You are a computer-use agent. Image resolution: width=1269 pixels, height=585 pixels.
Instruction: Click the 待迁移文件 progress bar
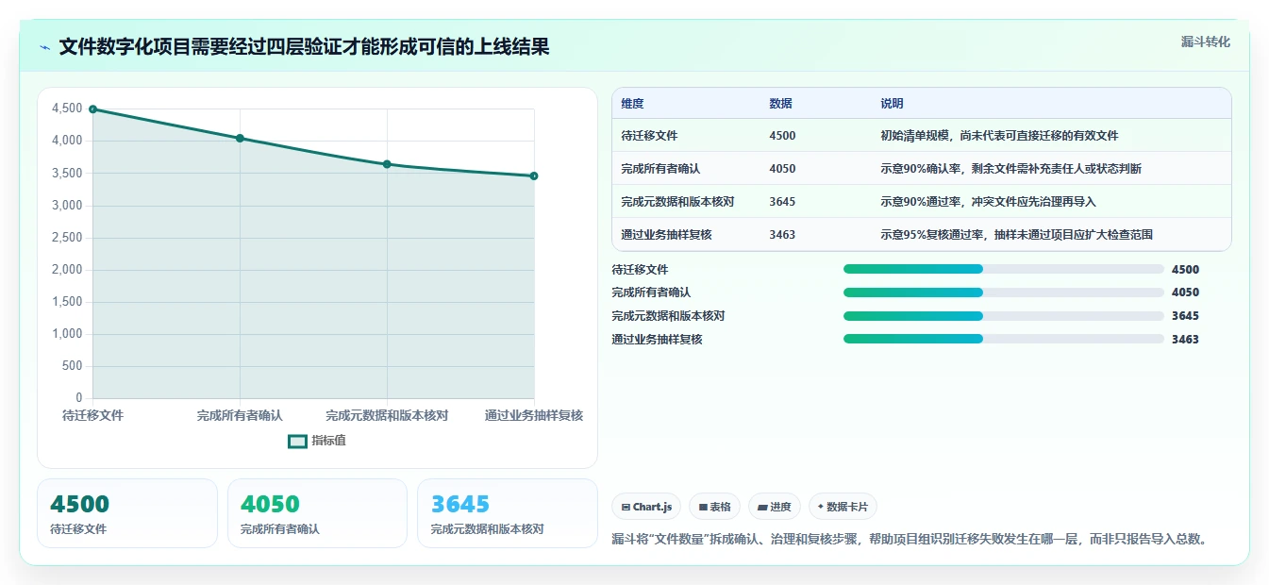[x=1003, y=269]
